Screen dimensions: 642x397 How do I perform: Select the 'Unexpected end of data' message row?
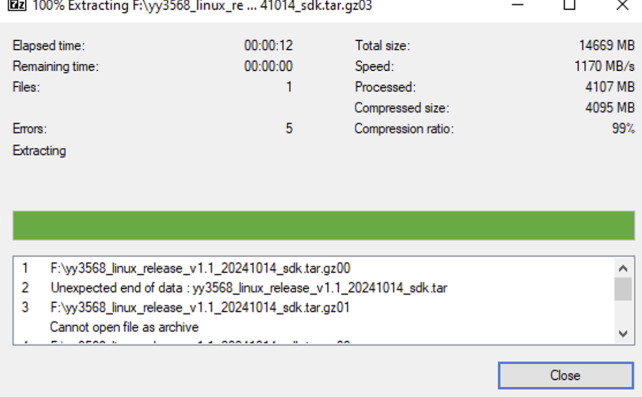click(x=249, y=288)
